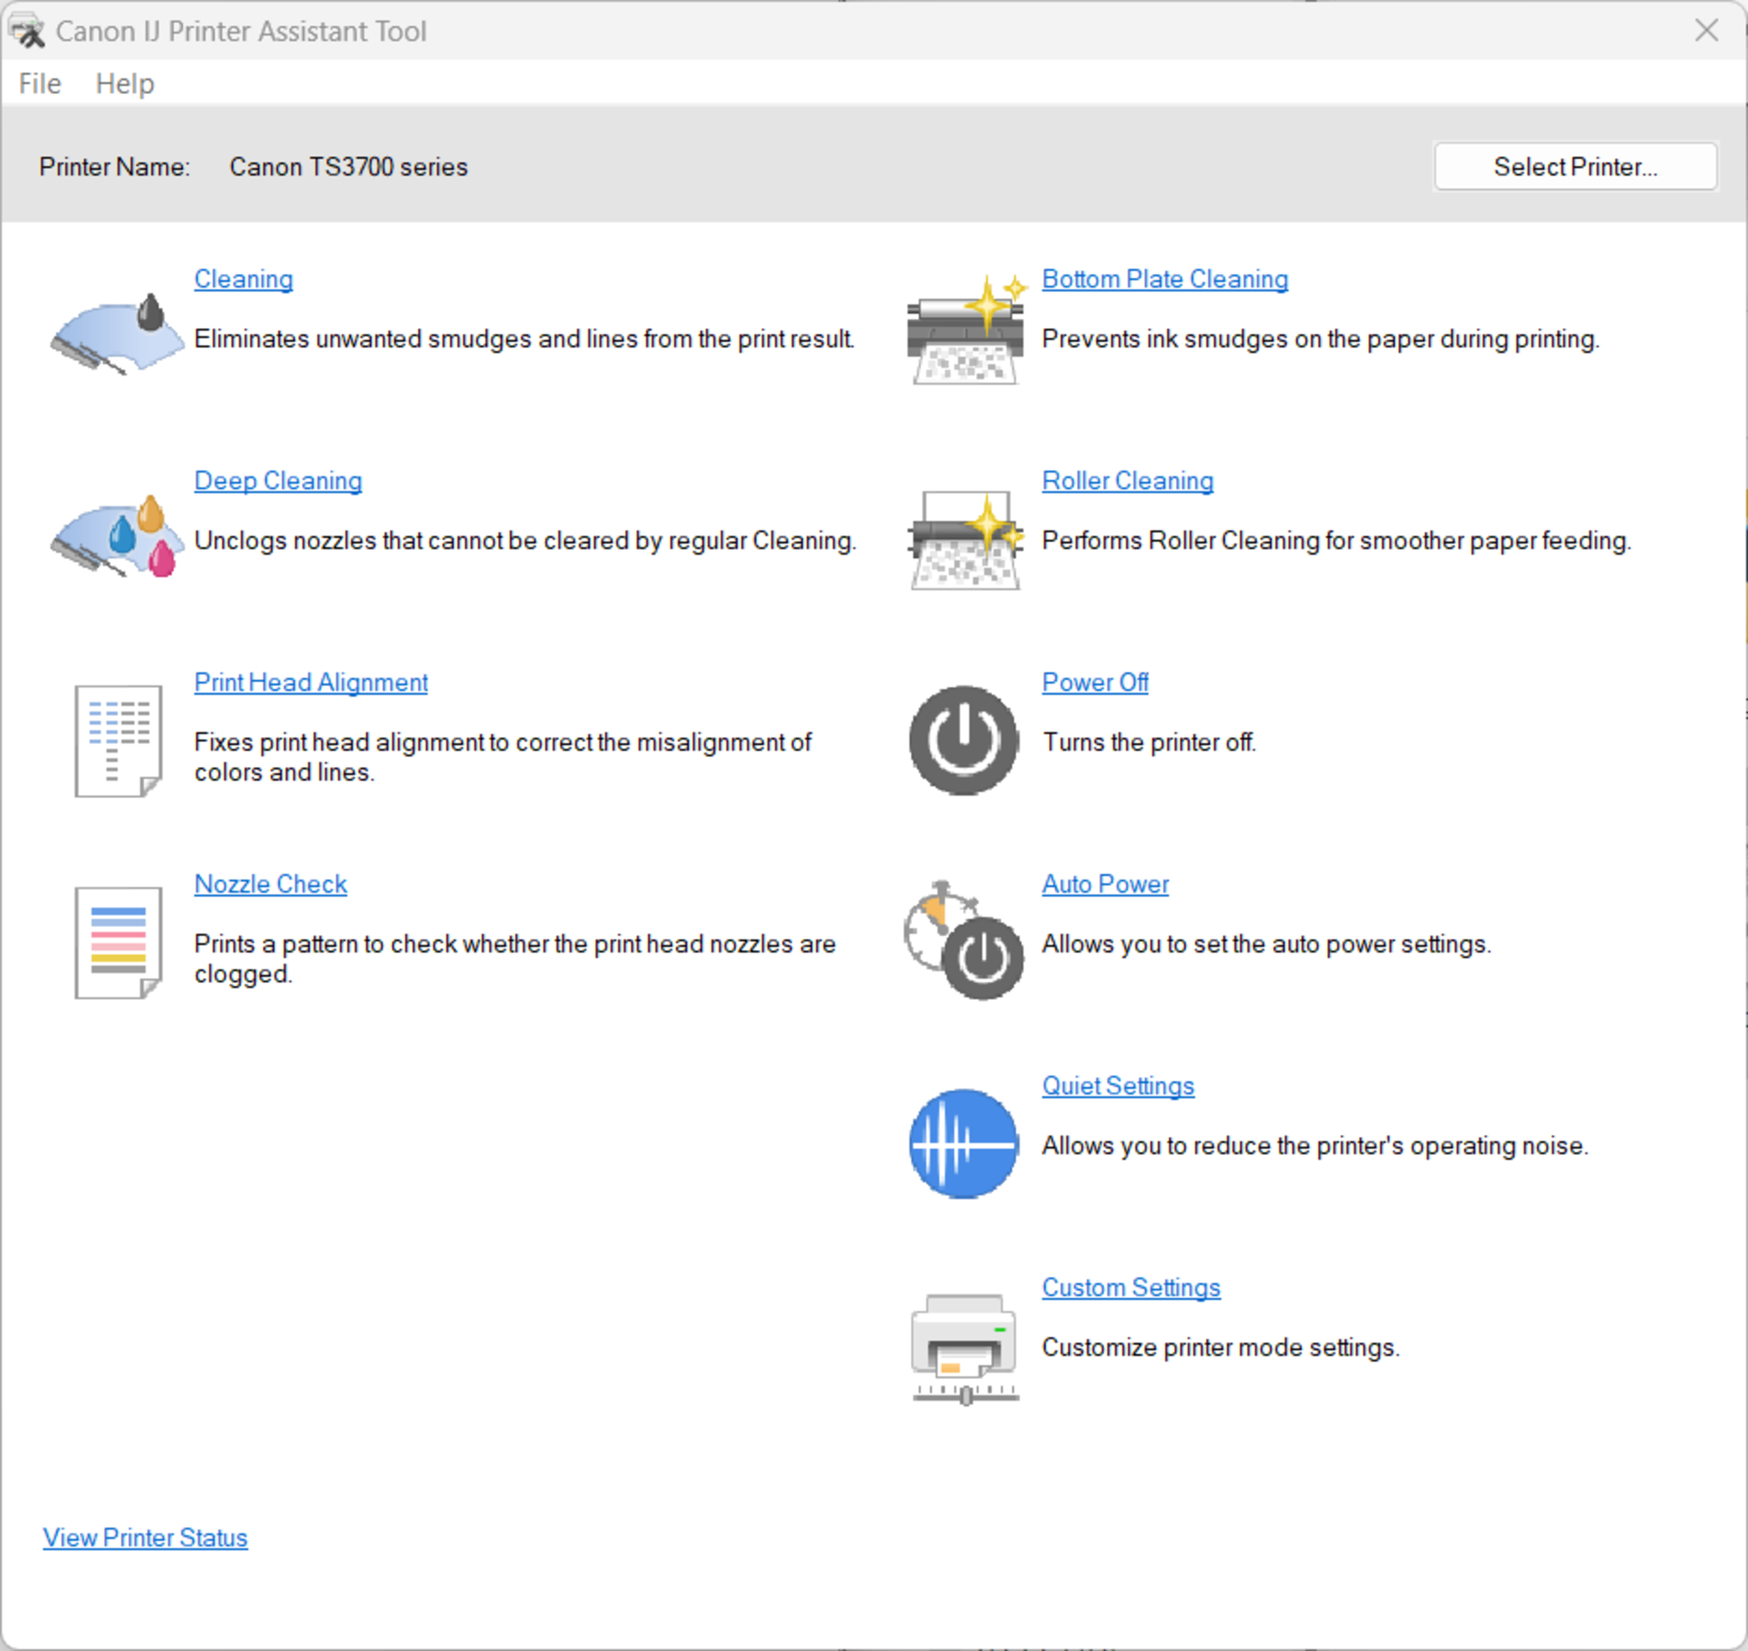1748x1651 pixels.
Task: Click the Deep Cleaning colored-drops icon
Action: point(117,536)
